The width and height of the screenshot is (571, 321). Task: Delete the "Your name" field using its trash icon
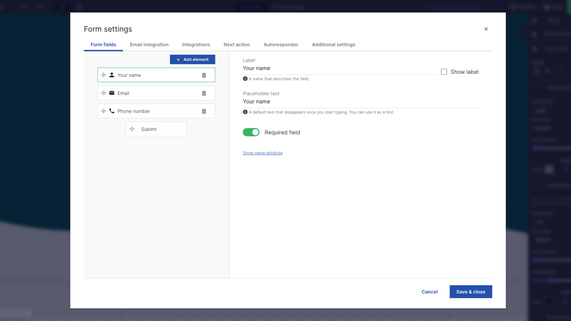coord(204,75)
